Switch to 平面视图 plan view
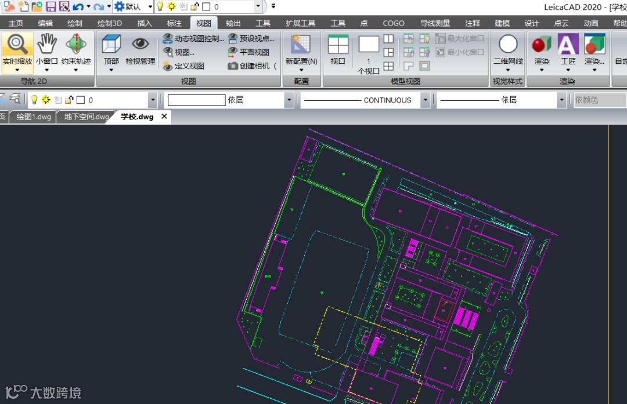The height and width of the screenshot is (404, 627). tap(248, 52)
